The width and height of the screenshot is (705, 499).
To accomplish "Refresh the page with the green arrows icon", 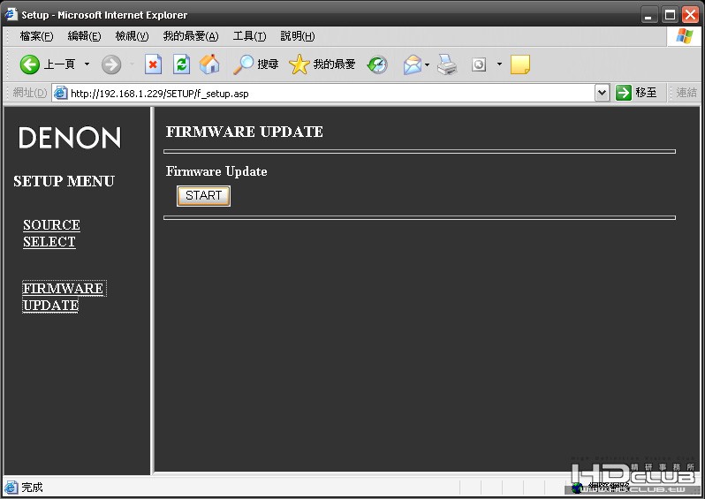I will click(x=182, y=64).
